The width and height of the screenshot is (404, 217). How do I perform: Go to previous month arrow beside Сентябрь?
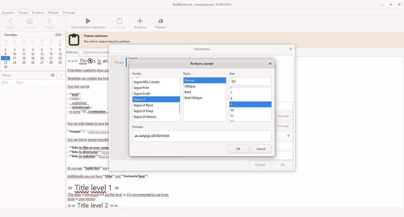pos(2,35)
